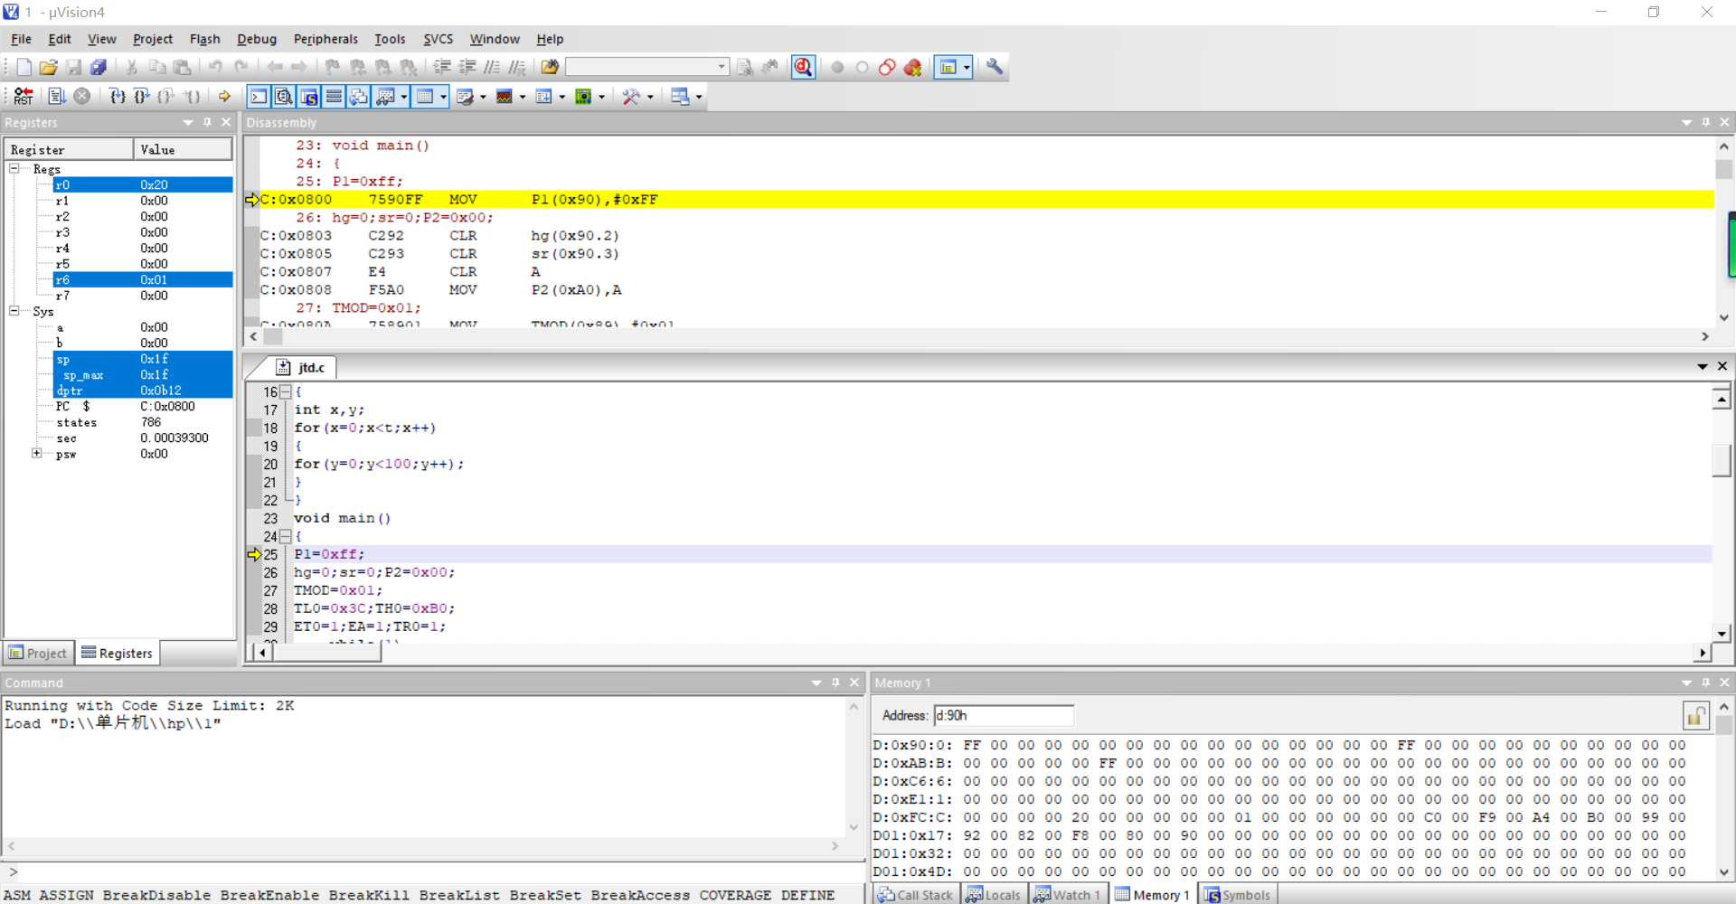Click Show Next Statement yellow arrow
The image size is (1736, 904).
pyautogui.click(x=224, y=96)
